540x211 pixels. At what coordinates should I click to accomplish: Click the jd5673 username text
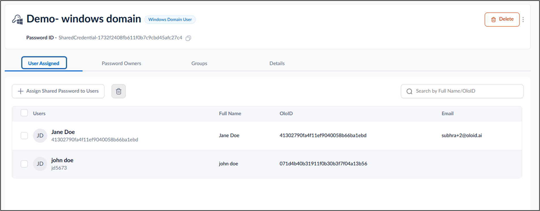[59, 168]
